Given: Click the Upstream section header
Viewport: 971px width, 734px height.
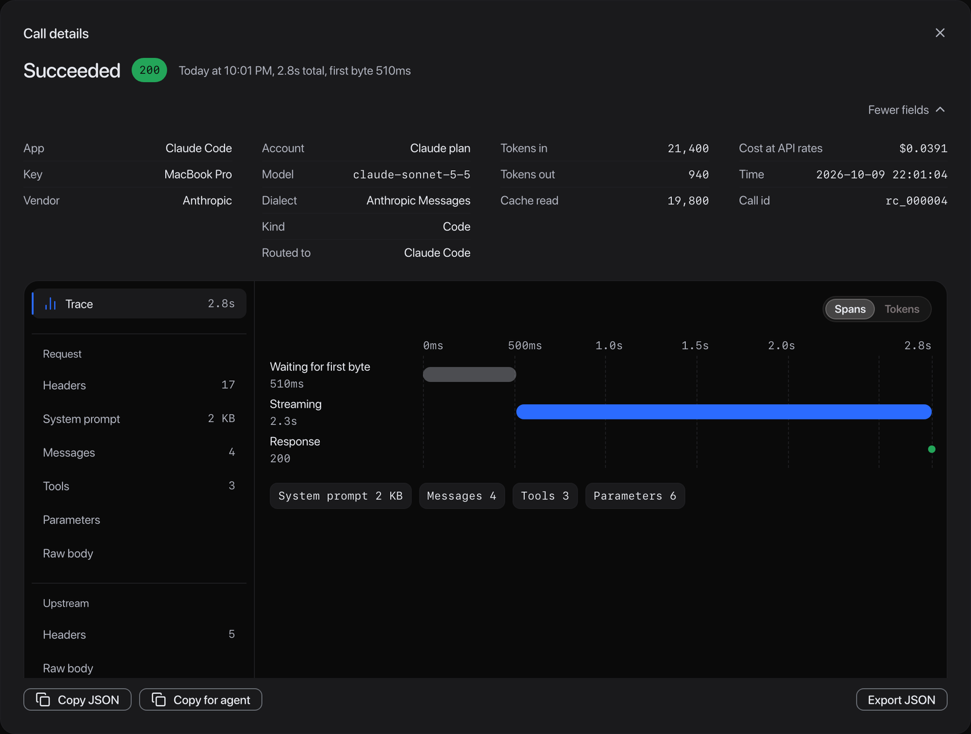Looking at the screenshot, I should click(66, 603).
